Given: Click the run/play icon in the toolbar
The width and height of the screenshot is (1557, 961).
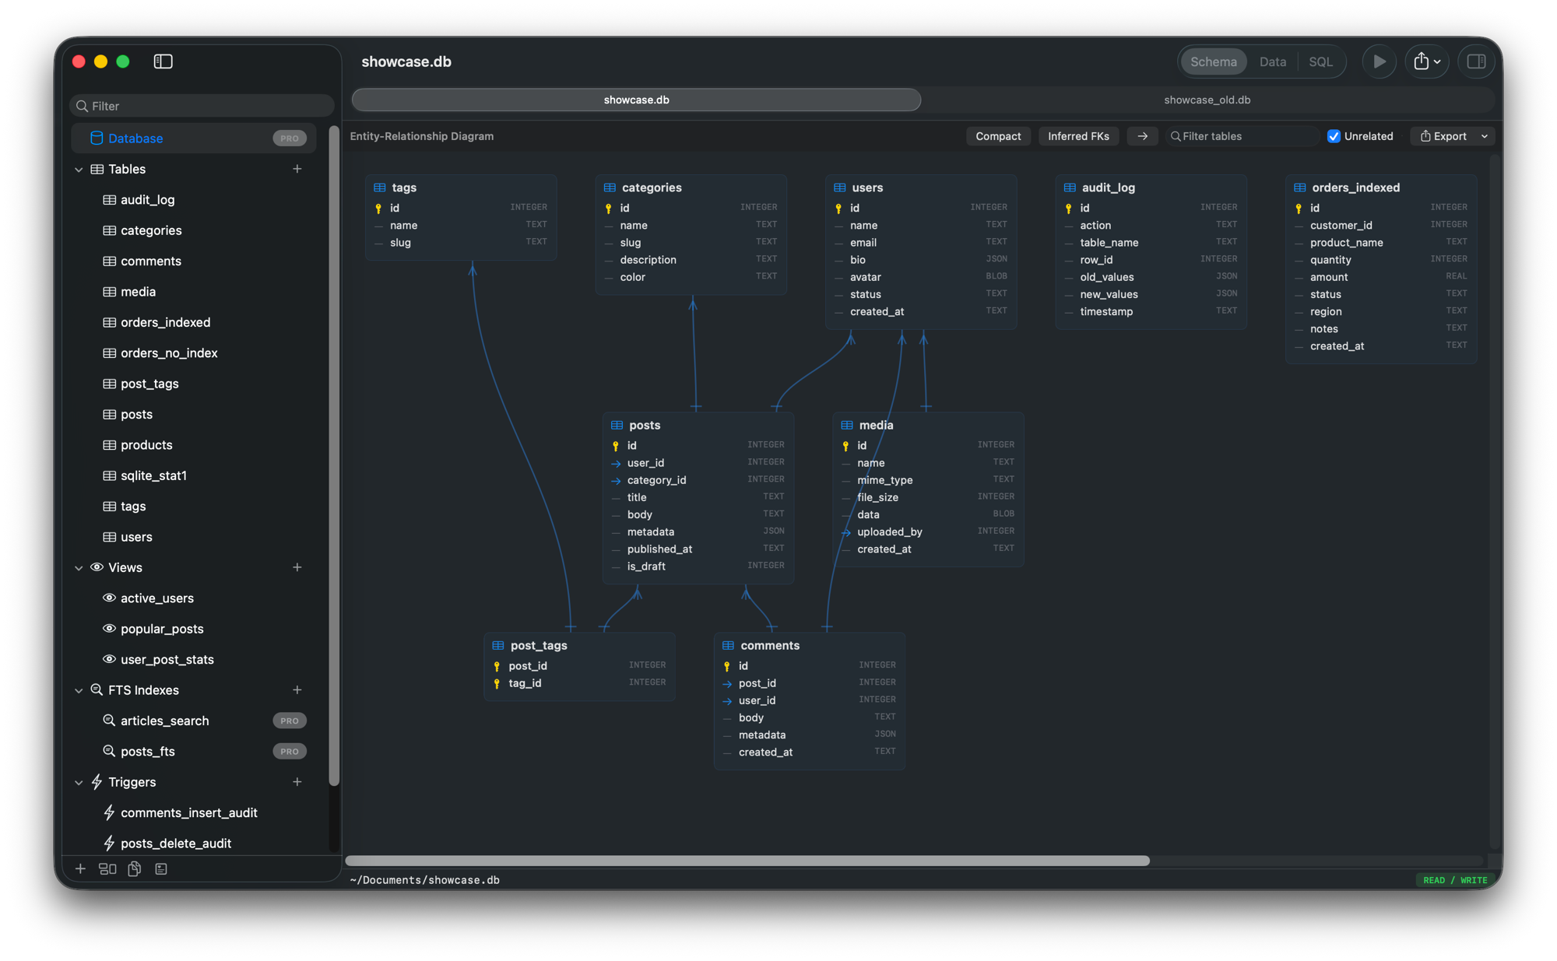Looking at the screenshot, I should point(1380,61).
